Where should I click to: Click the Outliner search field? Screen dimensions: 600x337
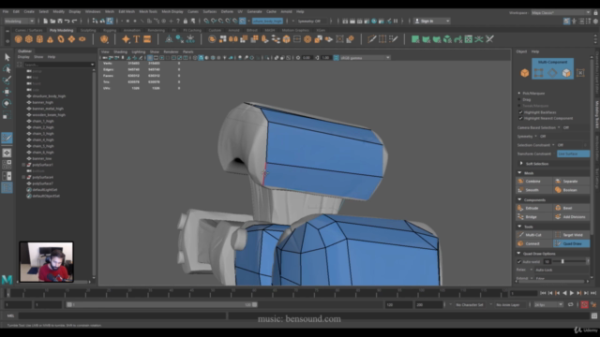coord(59,65)
